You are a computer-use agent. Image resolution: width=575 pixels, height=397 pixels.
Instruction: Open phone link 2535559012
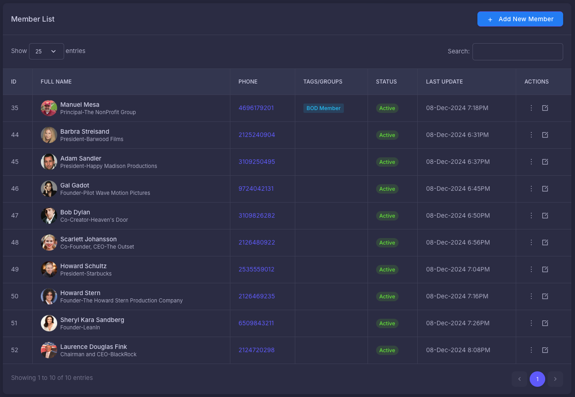(256, 269)
